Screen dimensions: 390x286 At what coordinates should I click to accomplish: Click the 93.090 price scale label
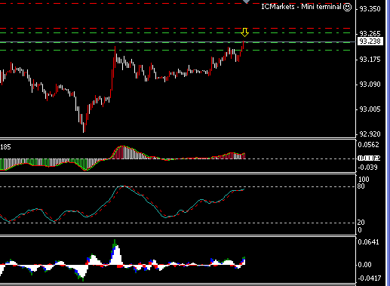tap(370, 85)
